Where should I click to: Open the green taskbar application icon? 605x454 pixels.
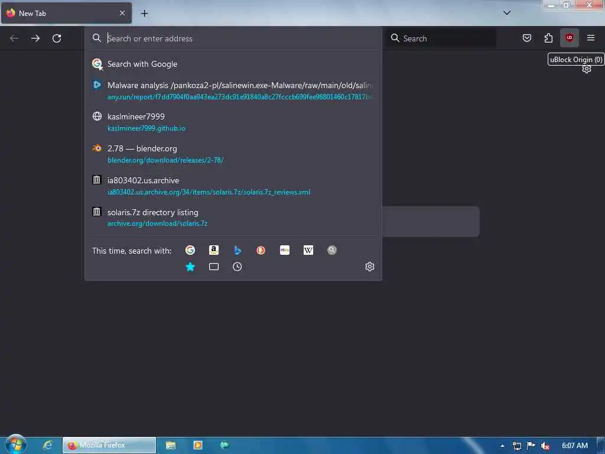pos(225,445)
